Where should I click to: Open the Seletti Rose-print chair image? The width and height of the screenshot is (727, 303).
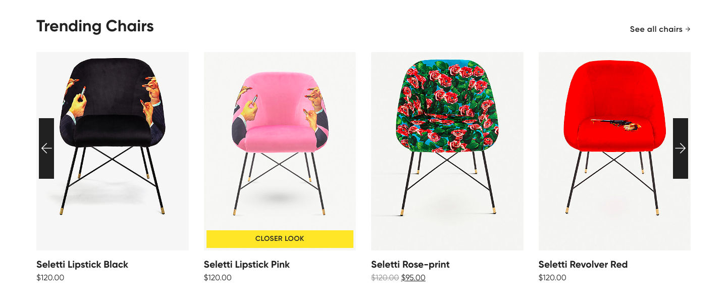[447, 151]
